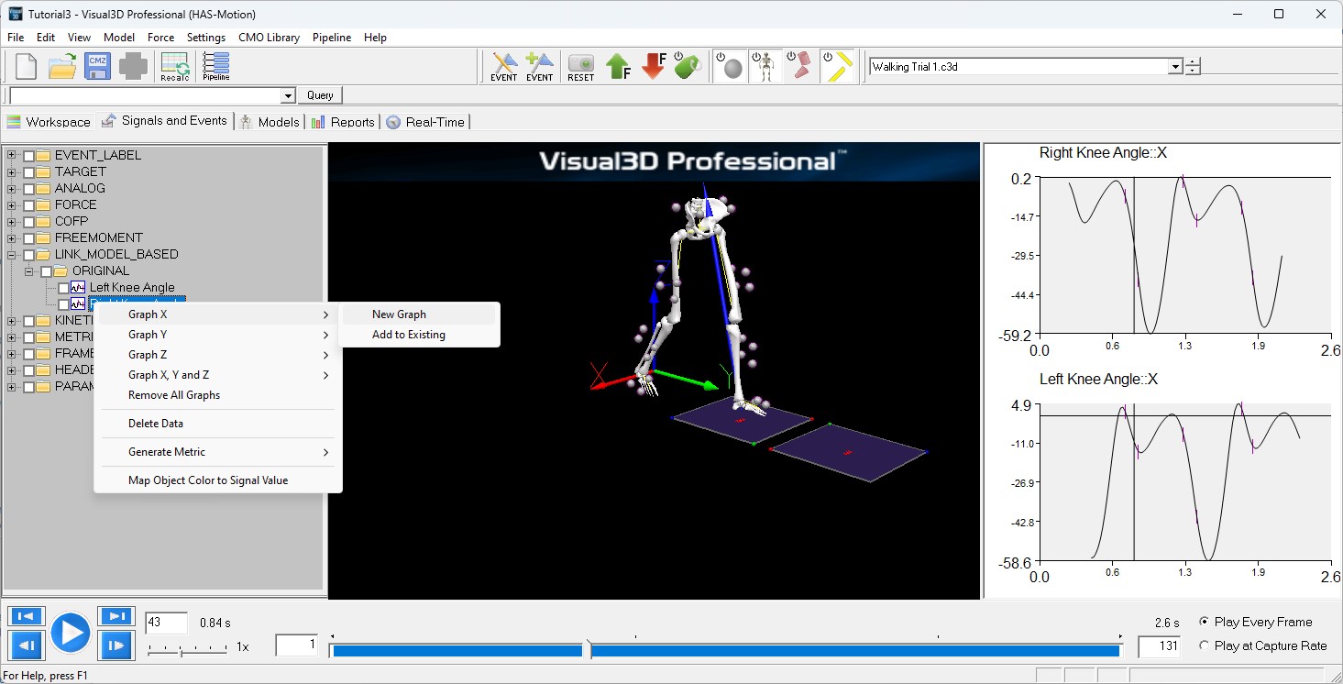Open the Graph X, Y and Z submenu
This screenshot has height=684, width=1343.
pos(218,375)
